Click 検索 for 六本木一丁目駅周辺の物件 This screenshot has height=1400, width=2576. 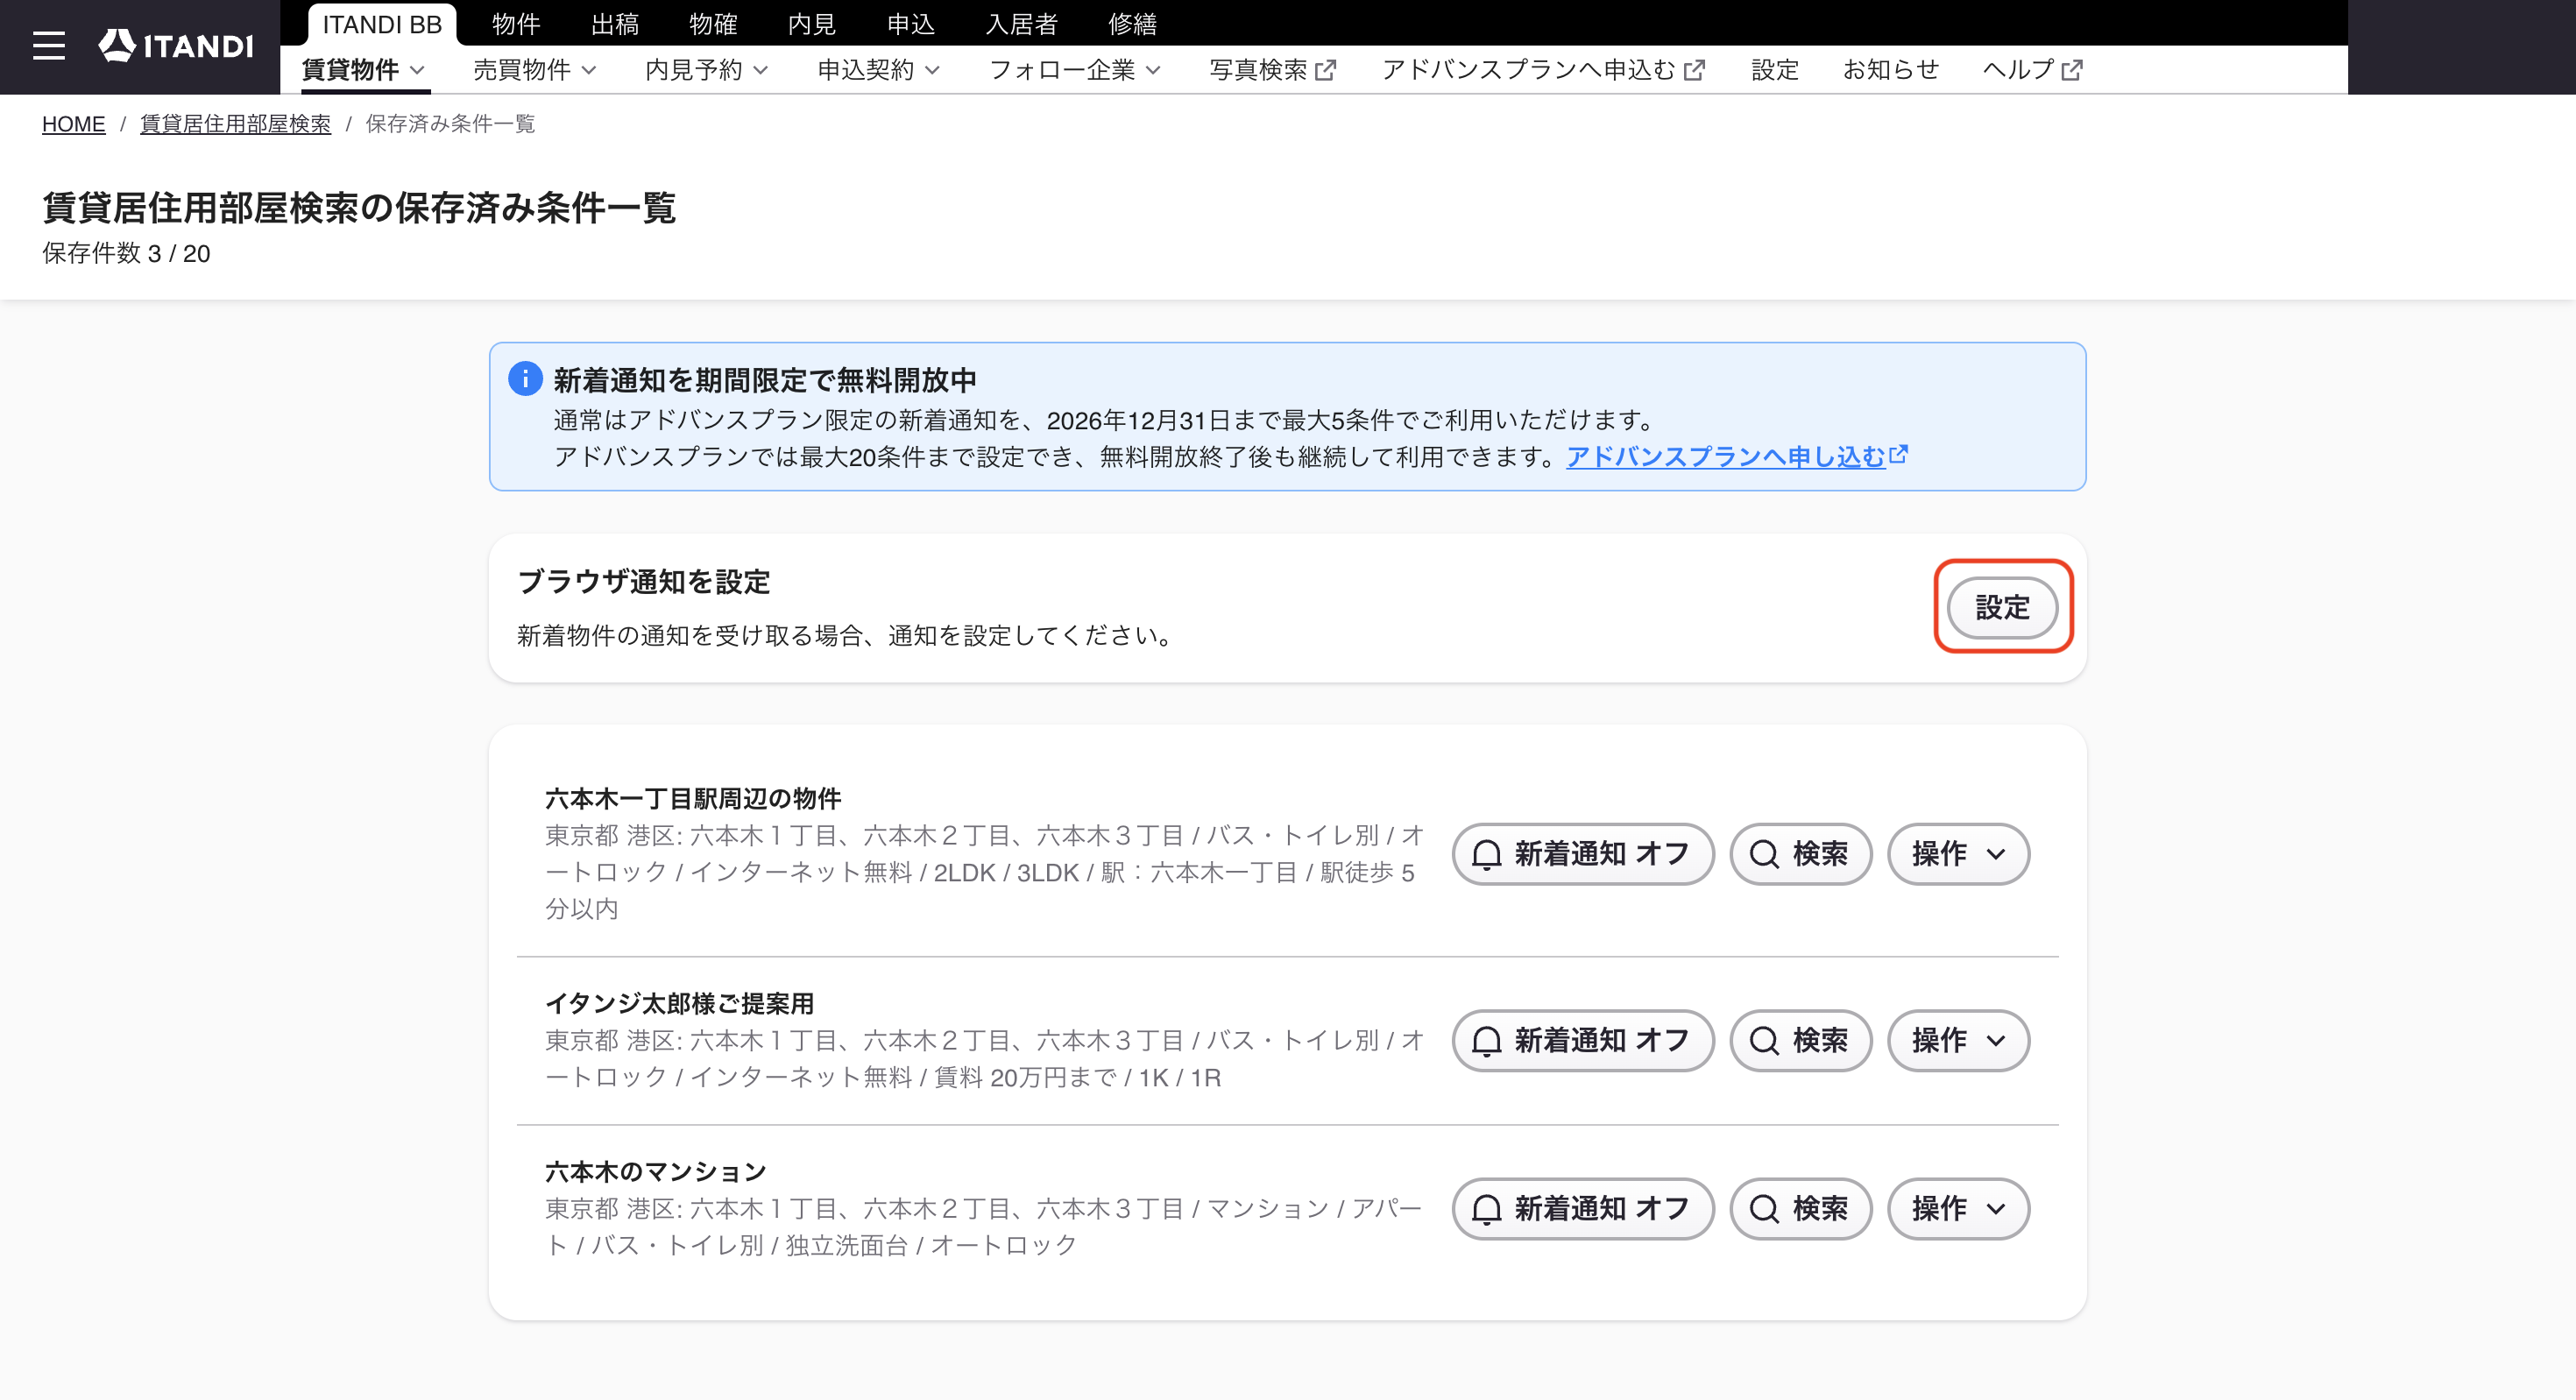tap(1800, 854)
